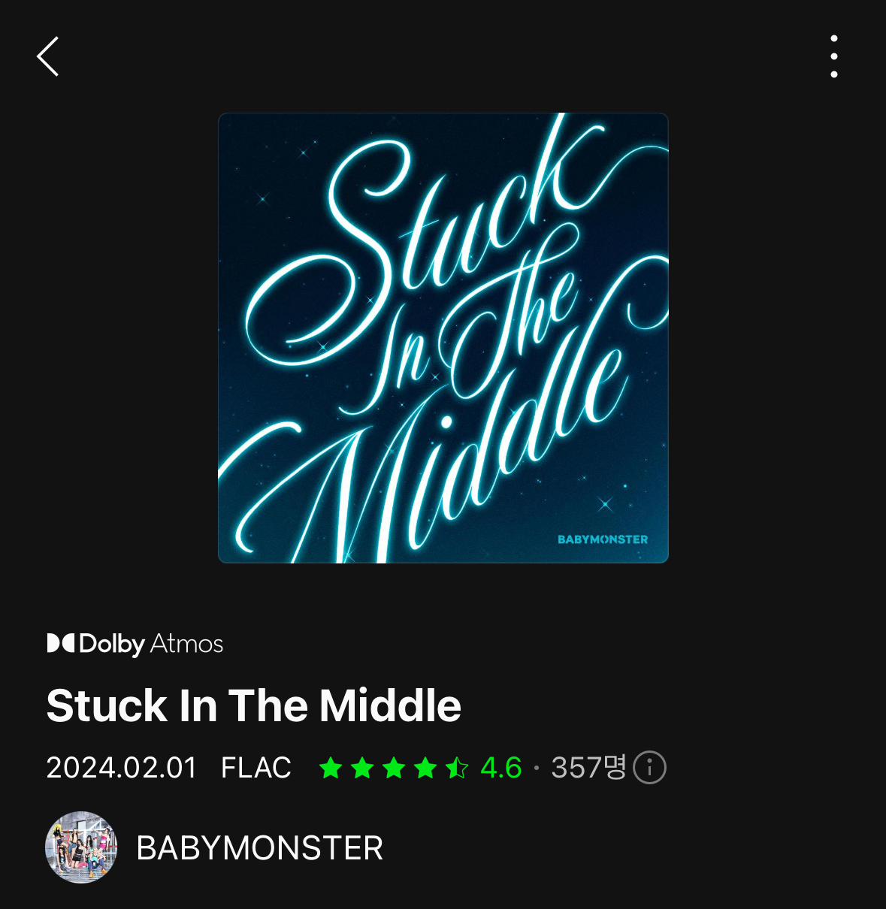Click the 4.6 rating score

click(x=501, y=768)
